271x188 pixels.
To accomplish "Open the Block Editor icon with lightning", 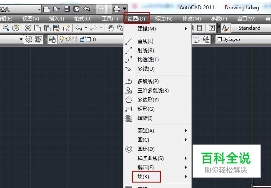I will pyautogui.click(x=66, y=28).
